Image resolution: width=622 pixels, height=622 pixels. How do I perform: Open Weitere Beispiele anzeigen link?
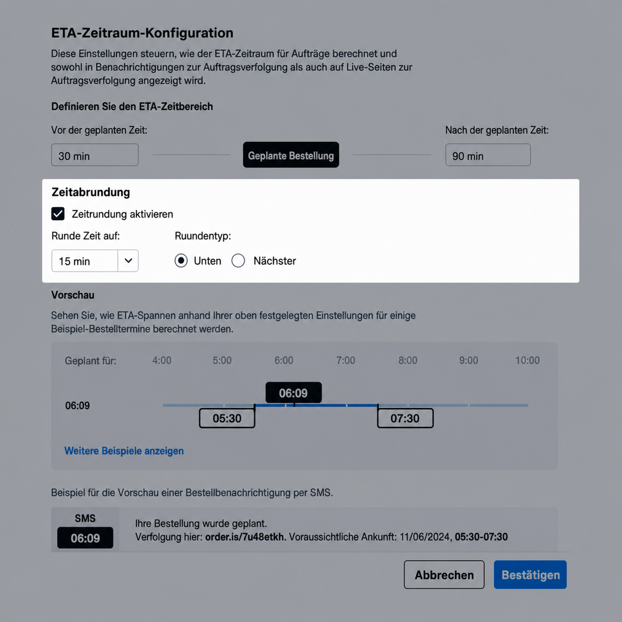click(124, 451)
